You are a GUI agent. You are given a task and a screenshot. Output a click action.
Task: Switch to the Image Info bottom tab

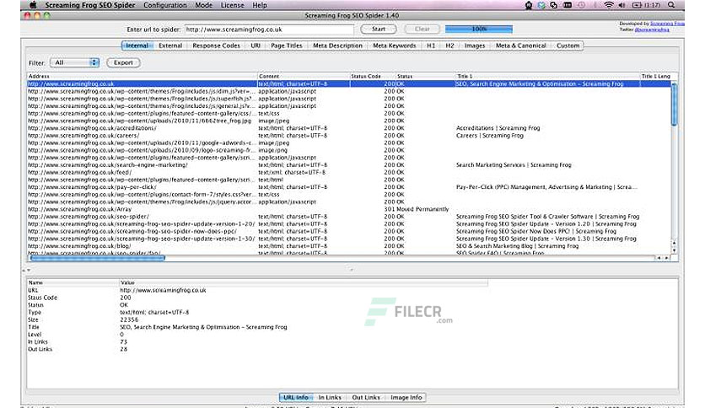[406, 397]
